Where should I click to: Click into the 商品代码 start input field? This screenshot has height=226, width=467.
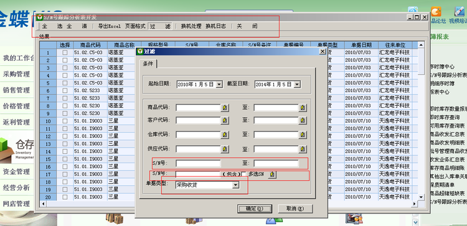pos(198,108)
